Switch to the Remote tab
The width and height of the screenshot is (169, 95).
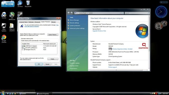point(53,22)
